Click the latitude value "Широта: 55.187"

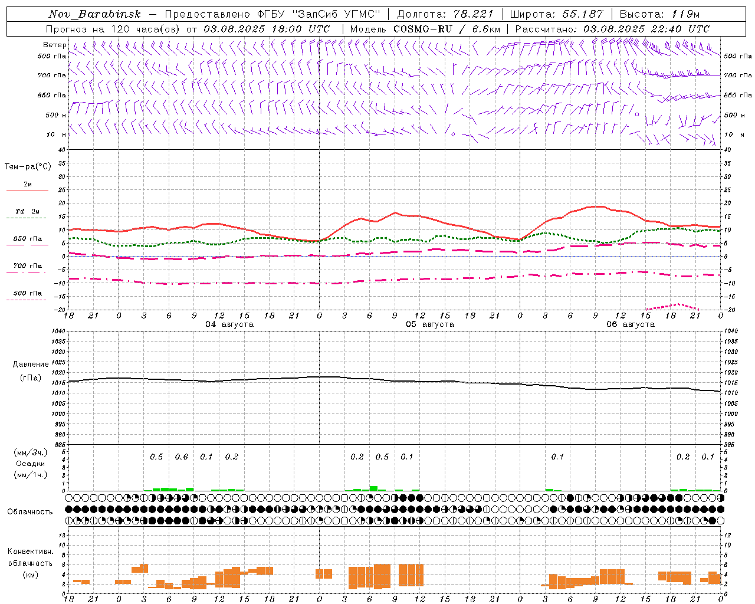[x=556, y=14]
